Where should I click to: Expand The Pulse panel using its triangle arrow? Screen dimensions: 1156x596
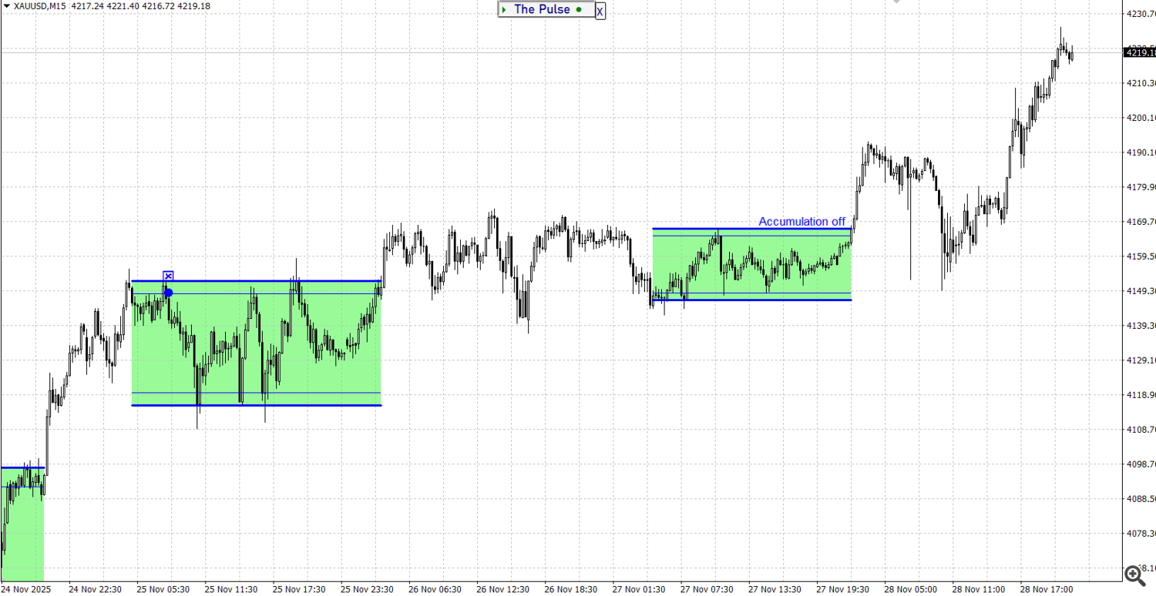(x=503, y=9)
